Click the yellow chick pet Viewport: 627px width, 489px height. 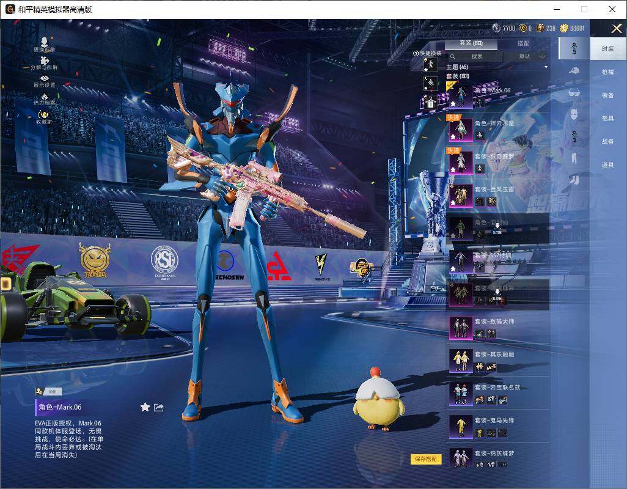(378, 400)
